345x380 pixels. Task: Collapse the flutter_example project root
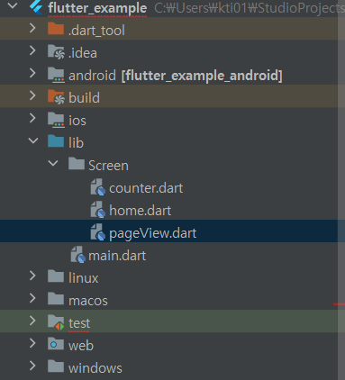[x=13, y=5]
